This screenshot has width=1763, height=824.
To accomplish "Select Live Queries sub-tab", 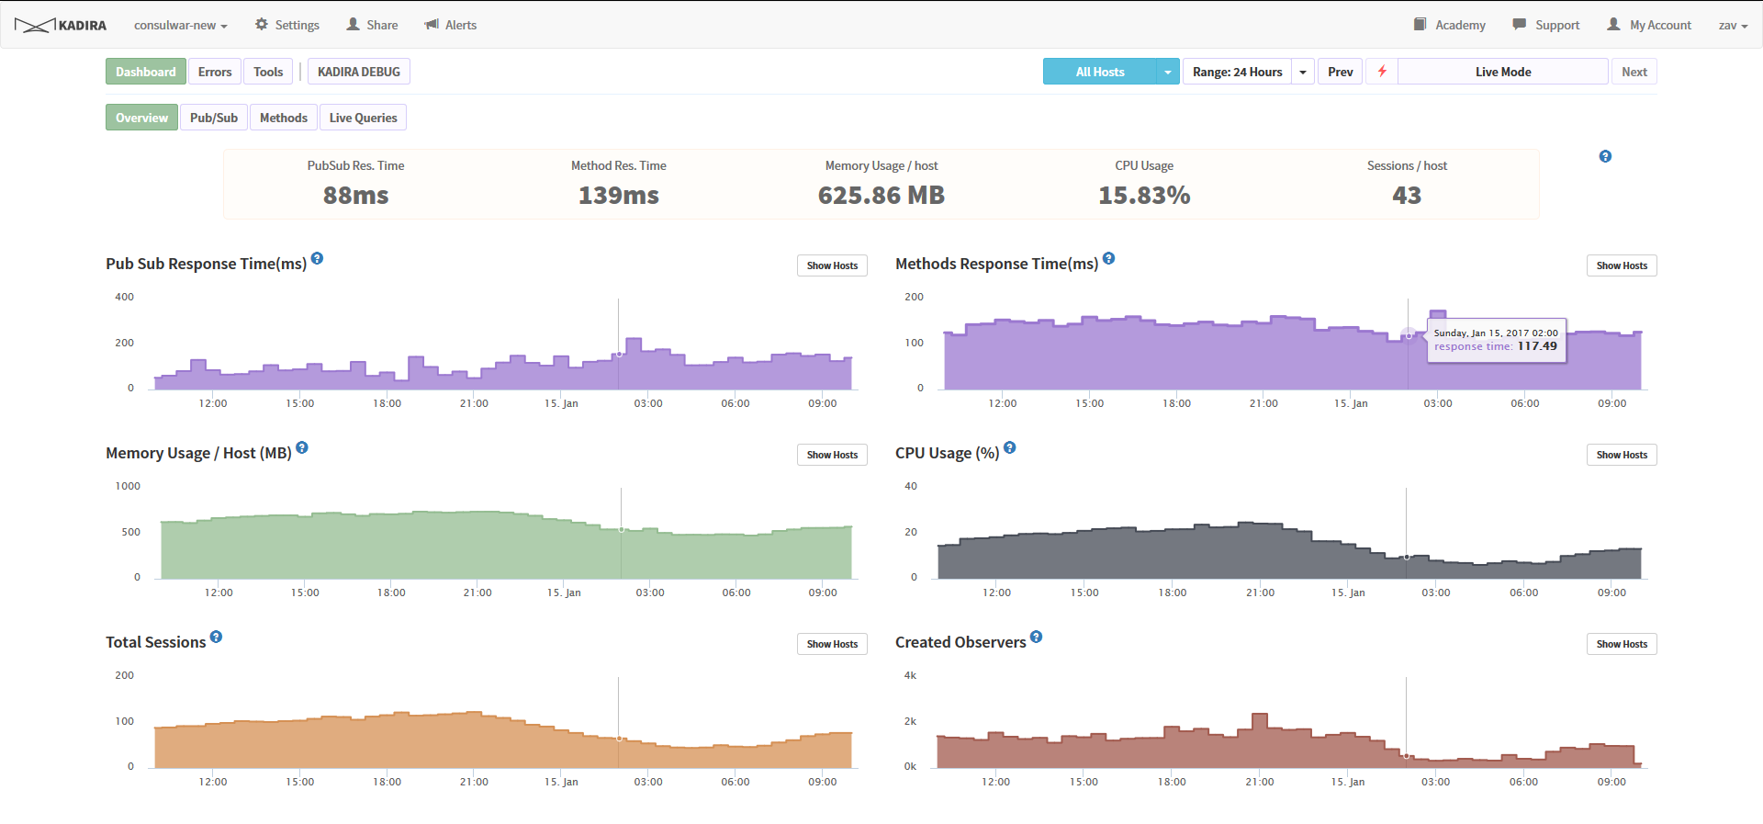I will coord(363,118).
